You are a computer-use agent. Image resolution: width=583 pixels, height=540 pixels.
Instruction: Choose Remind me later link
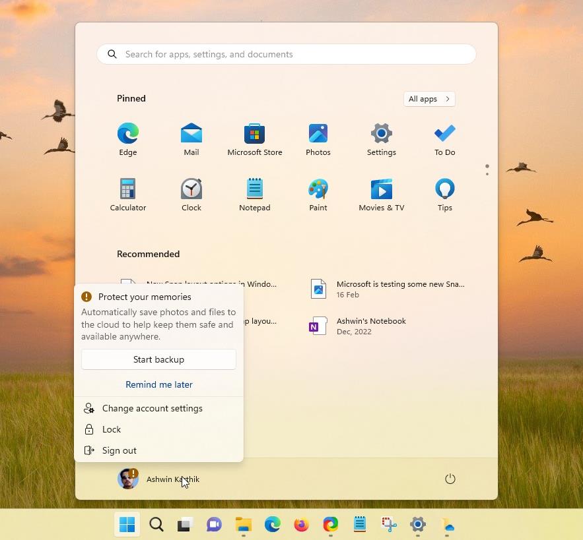(x=158, y=384)
